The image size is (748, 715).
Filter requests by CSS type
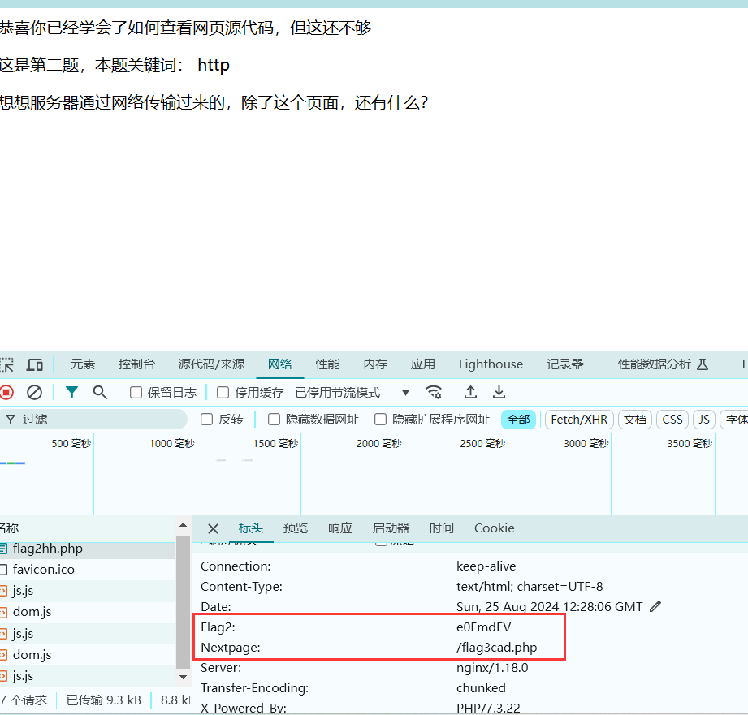(672, 420)
